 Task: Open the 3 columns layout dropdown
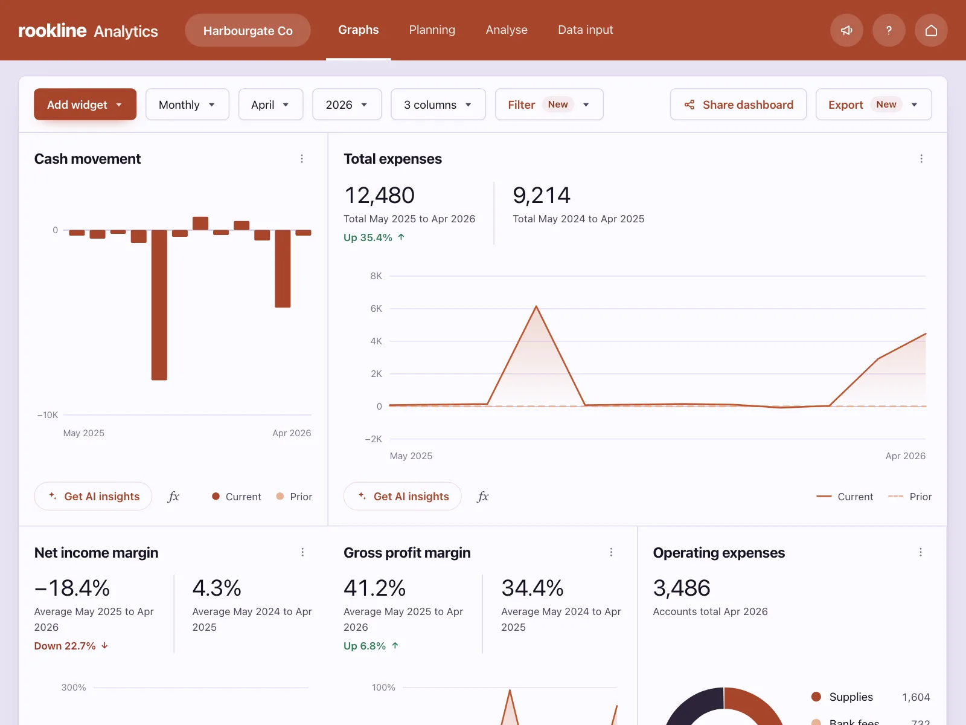click(438, 105)
